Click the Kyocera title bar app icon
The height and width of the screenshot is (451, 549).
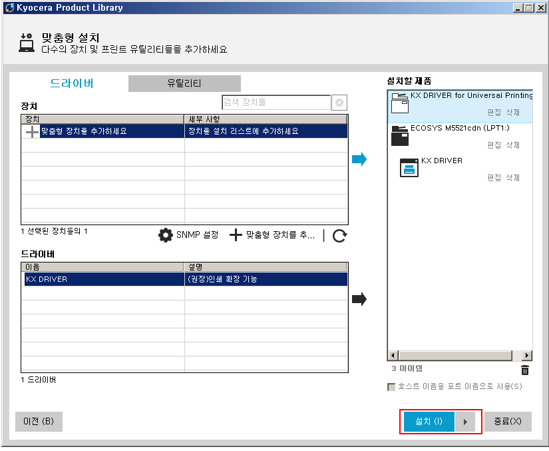tap(10, 8)
